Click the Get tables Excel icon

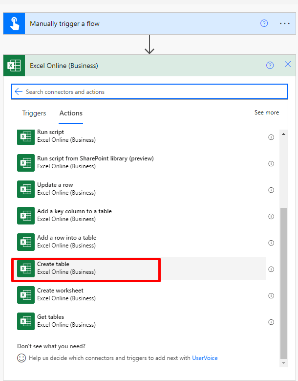point(26,321)
